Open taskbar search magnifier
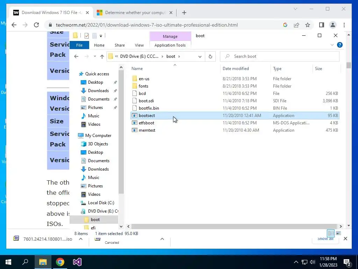 tap(25, 262)
